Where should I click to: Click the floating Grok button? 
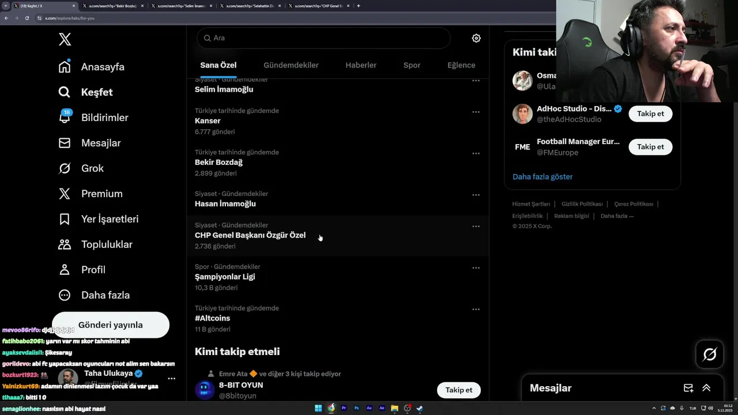710,354
